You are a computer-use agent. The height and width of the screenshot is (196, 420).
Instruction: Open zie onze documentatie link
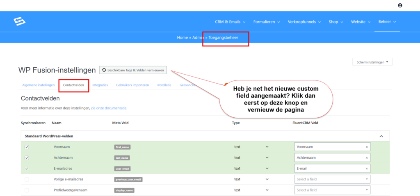pos(109,108)
